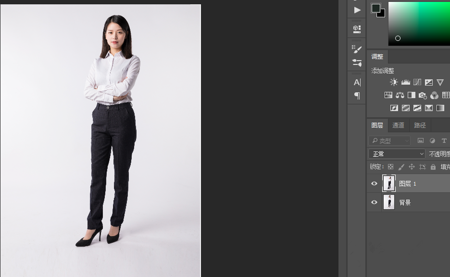
Task: Add a Color Lookup adjustment (grid icon)
Action: pos(446,95)
